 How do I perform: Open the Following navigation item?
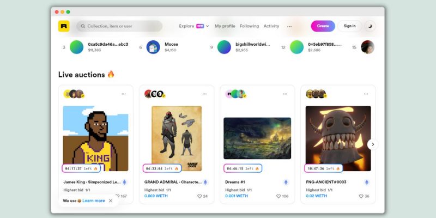(x=250, y=26)
